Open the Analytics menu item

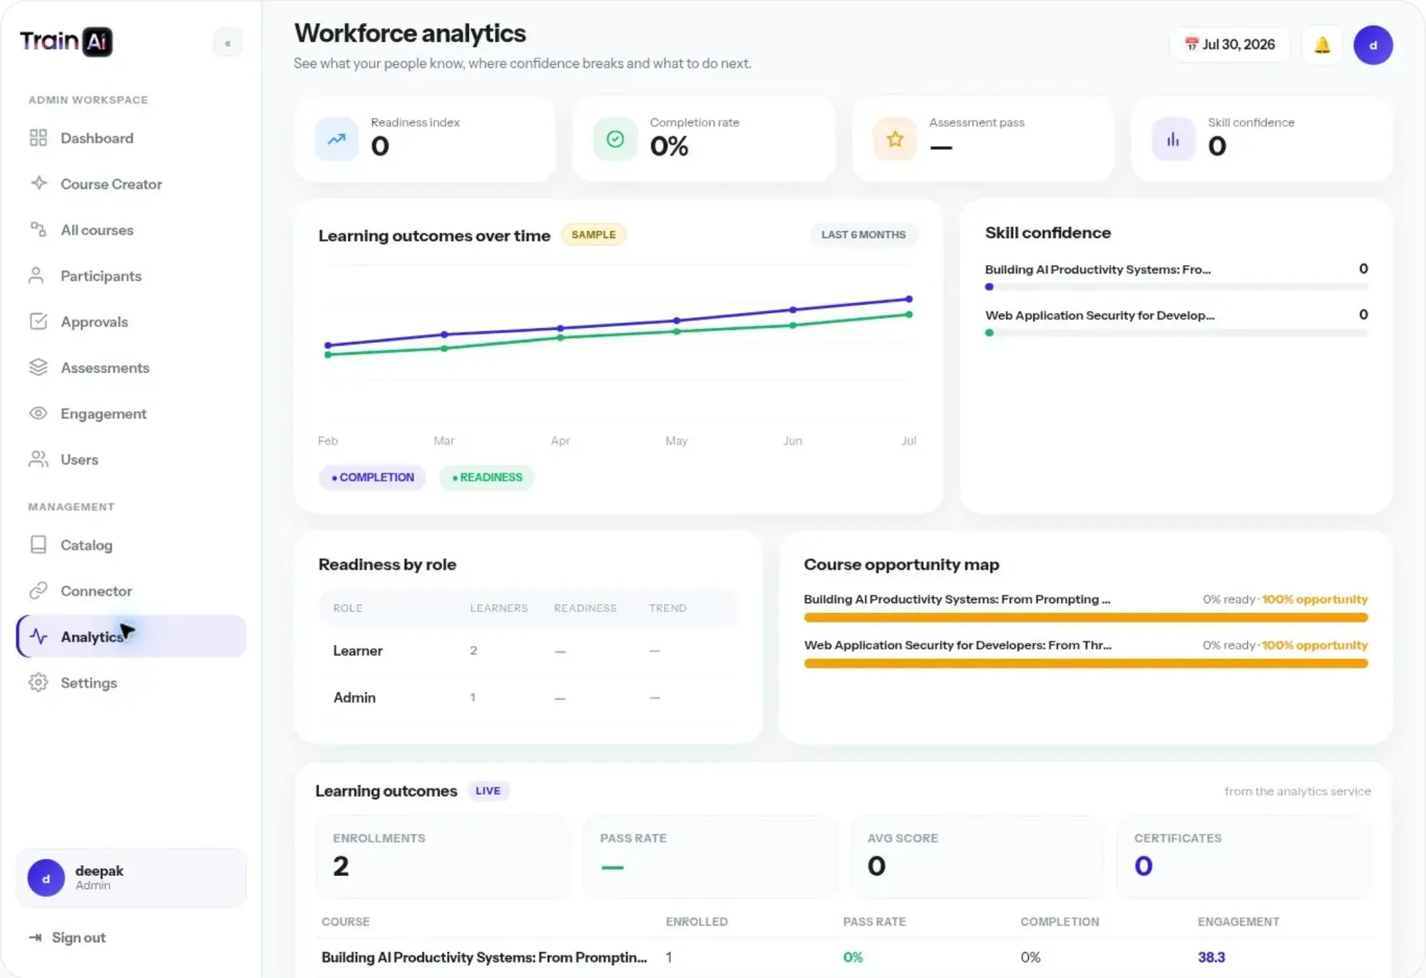[132, 637]
